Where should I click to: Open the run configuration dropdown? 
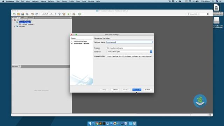coord(49,14)
